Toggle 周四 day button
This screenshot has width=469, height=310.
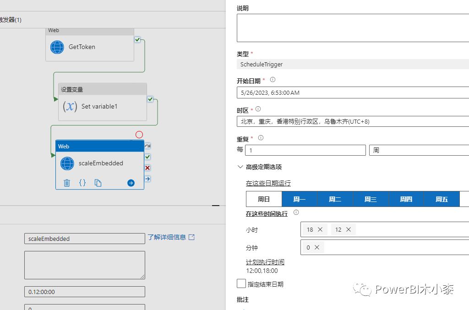tap(406, 199)
